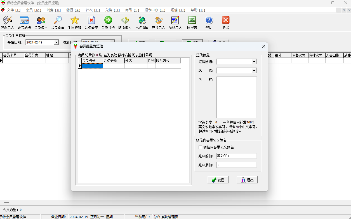Image resolution: width=351 pixels, height=219 pixels.
Task: Open the 帮助 menu in menu bar
Action: (198, 10)
